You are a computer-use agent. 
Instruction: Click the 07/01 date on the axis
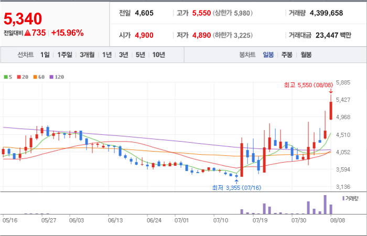[181, 221]
